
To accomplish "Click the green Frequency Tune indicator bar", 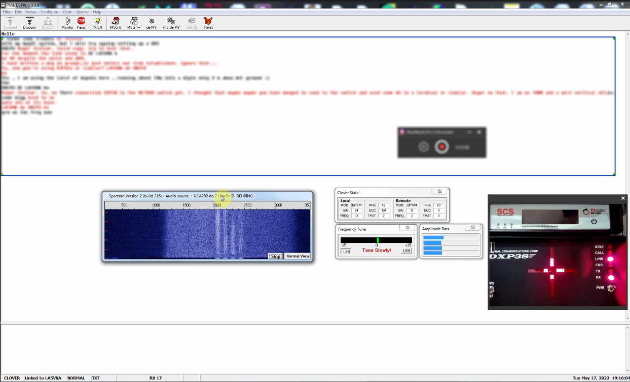I will coord(378,240).
